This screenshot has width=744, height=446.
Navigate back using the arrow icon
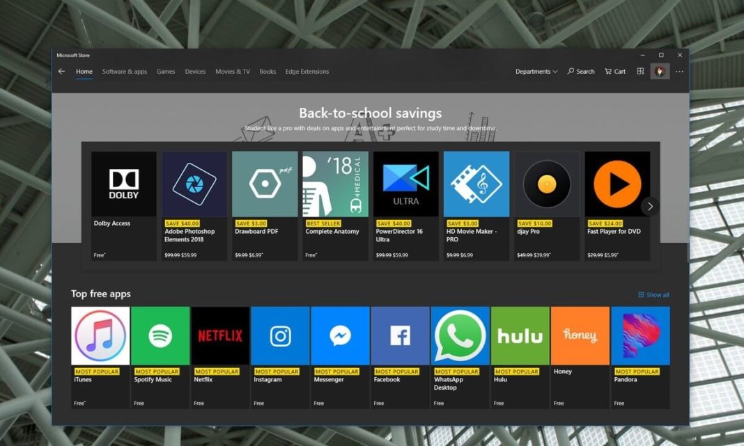click(x=61, y=71)
